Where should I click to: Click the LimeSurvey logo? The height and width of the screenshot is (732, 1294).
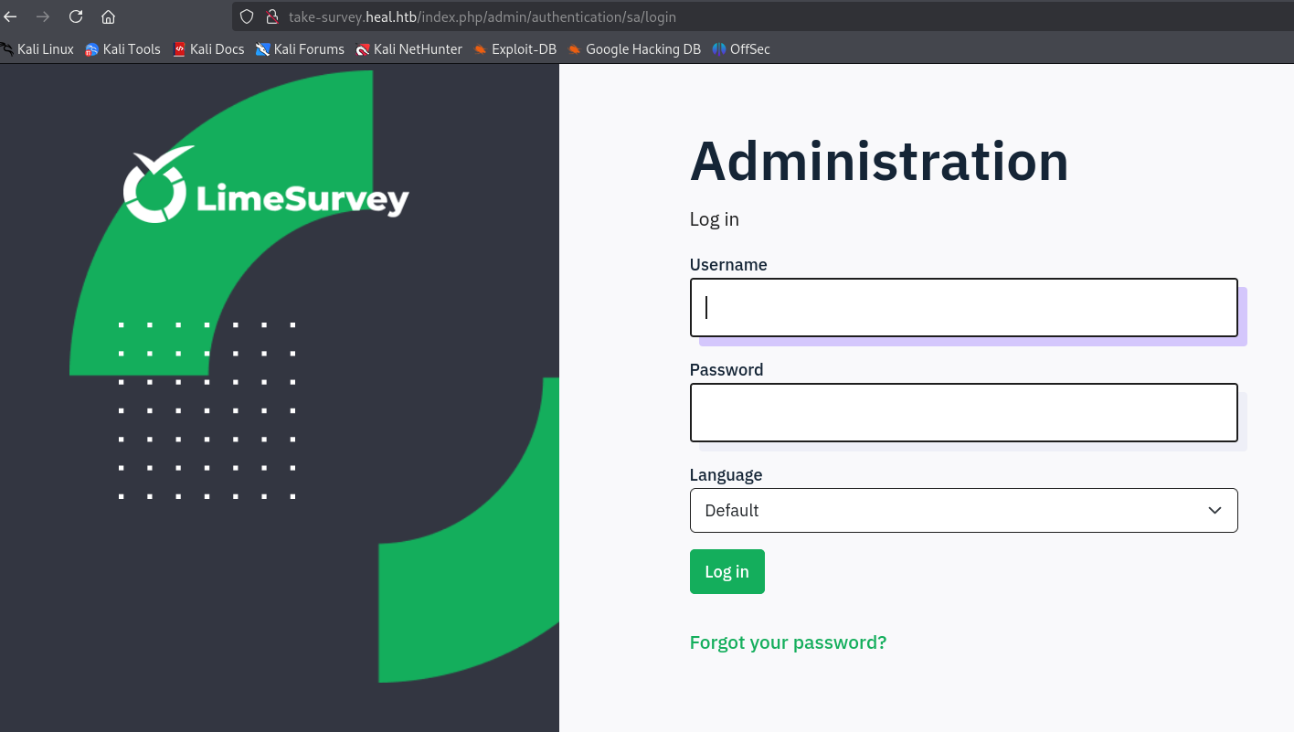click(266, 186)
